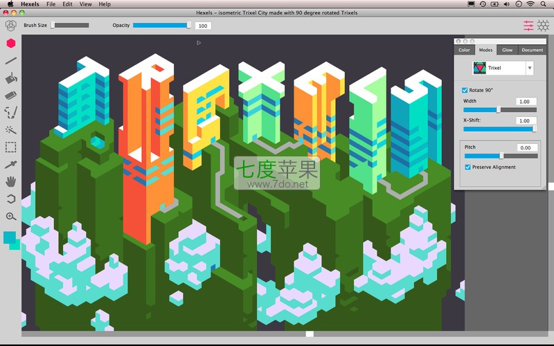Image resolution: width=554 pixels, height=346 pixels.
Task: Open the Apple menu
Action: click(10, 4)
